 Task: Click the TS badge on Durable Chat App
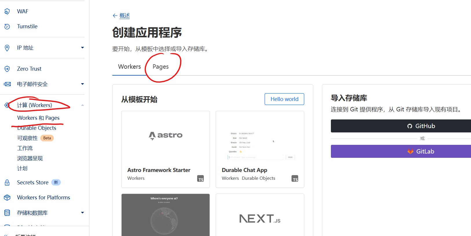point(295,179)
